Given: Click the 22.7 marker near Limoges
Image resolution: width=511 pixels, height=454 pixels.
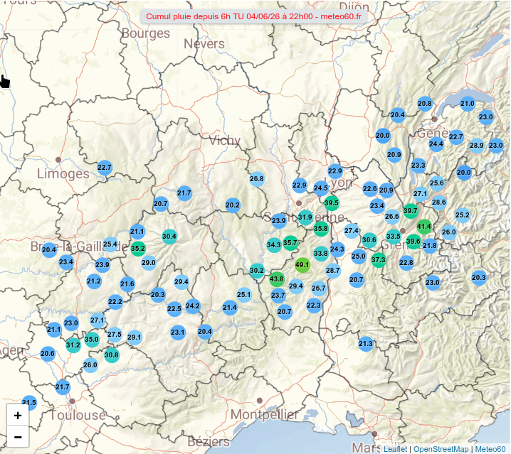Looking at the screenshot, I should click(105, 168).
